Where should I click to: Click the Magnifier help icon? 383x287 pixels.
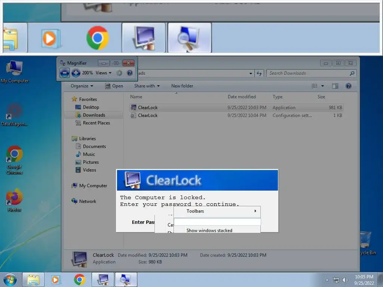click(x=130, y=73)
